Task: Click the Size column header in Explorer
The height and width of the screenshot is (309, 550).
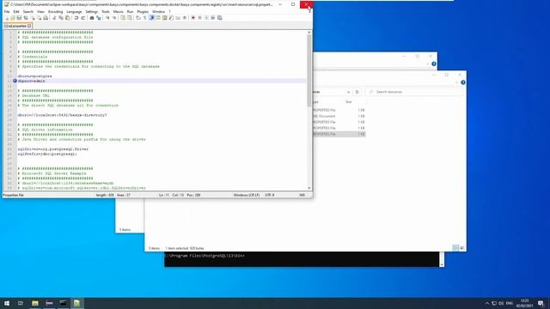Action: click(349, 102)
